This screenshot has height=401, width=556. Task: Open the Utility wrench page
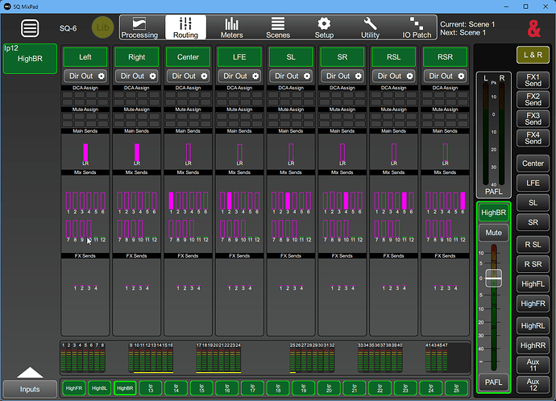[x=371, y=27]
